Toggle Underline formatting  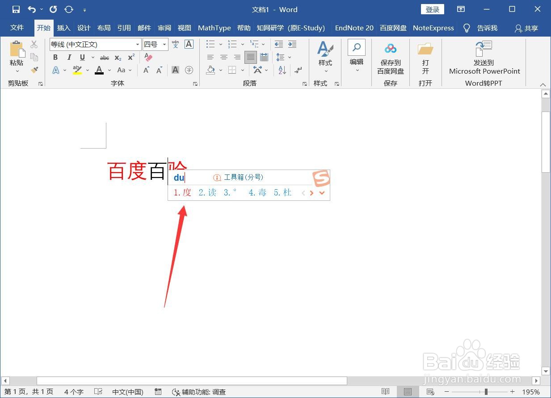tap(82, 57)
